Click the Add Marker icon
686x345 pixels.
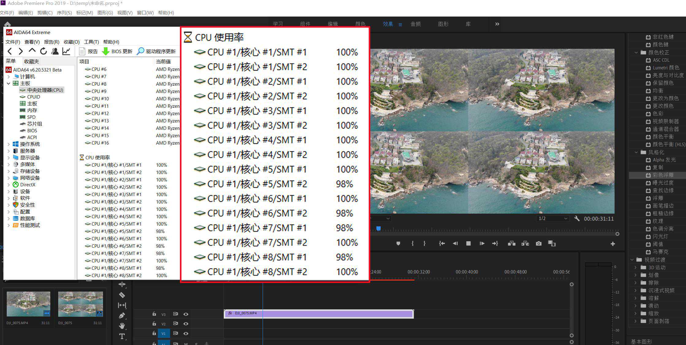tap(398, 243)
